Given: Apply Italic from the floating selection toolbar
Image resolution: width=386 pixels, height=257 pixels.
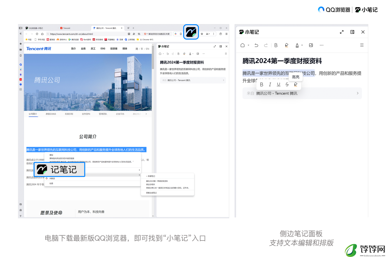Looking at the screenshot, I should pyautogui.click(x=270, y=84).
